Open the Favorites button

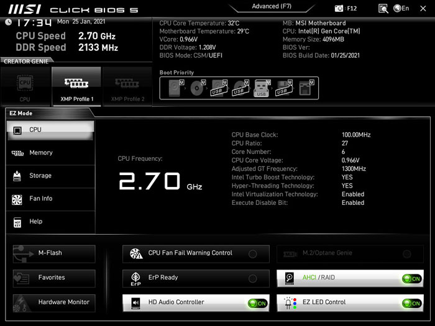[54, 278]
